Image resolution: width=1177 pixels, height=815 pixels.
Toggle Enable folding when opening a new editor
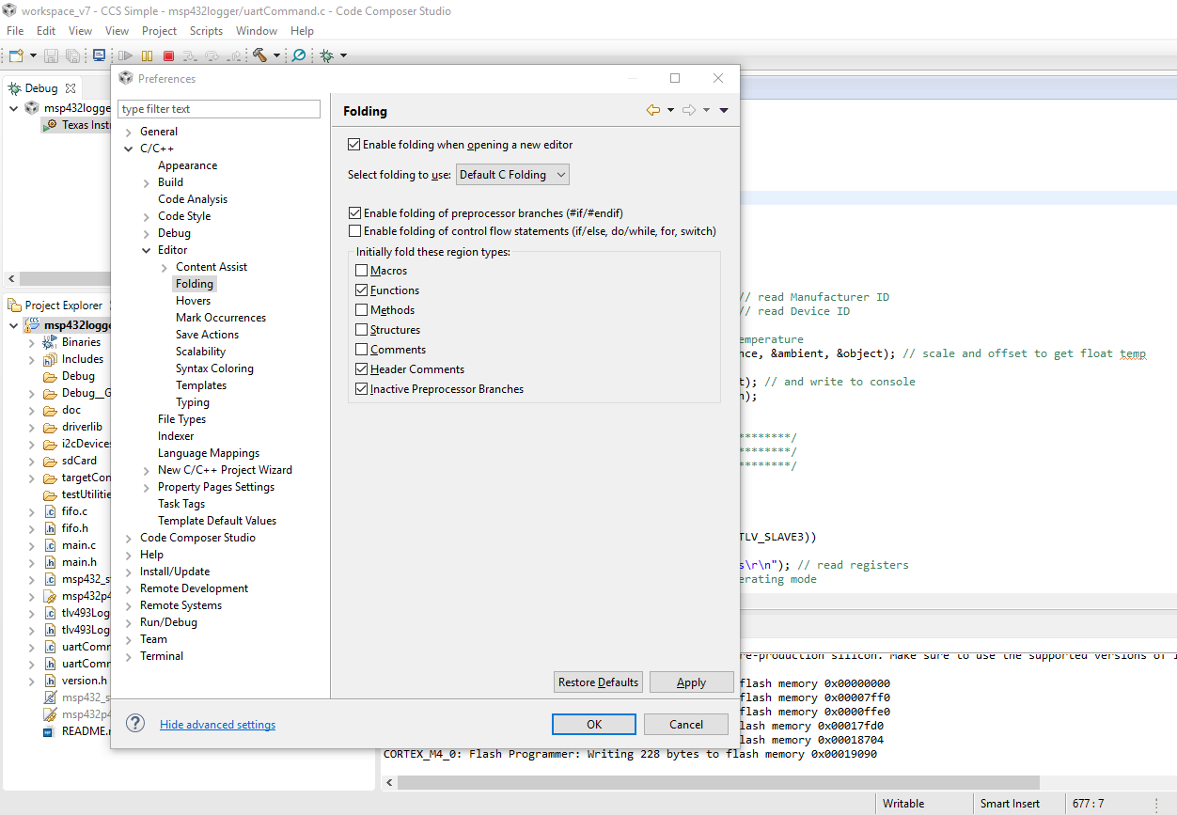pyautogui.click(x=354, y=145)
